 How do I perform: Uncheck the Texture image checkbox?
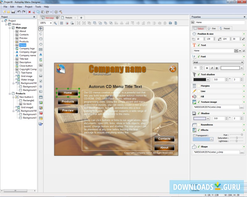point(199,102)
